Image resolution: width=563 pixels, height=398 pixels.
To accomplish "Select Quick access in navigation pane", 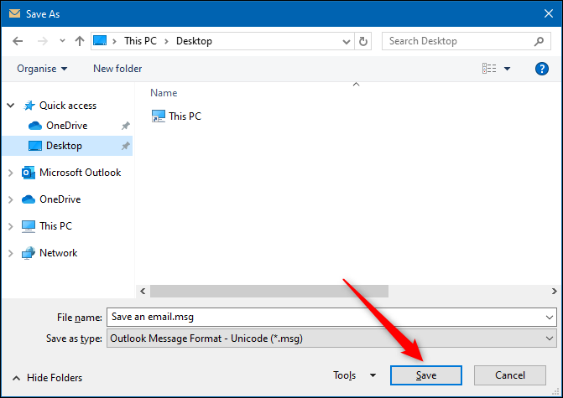I will [68, 106].
